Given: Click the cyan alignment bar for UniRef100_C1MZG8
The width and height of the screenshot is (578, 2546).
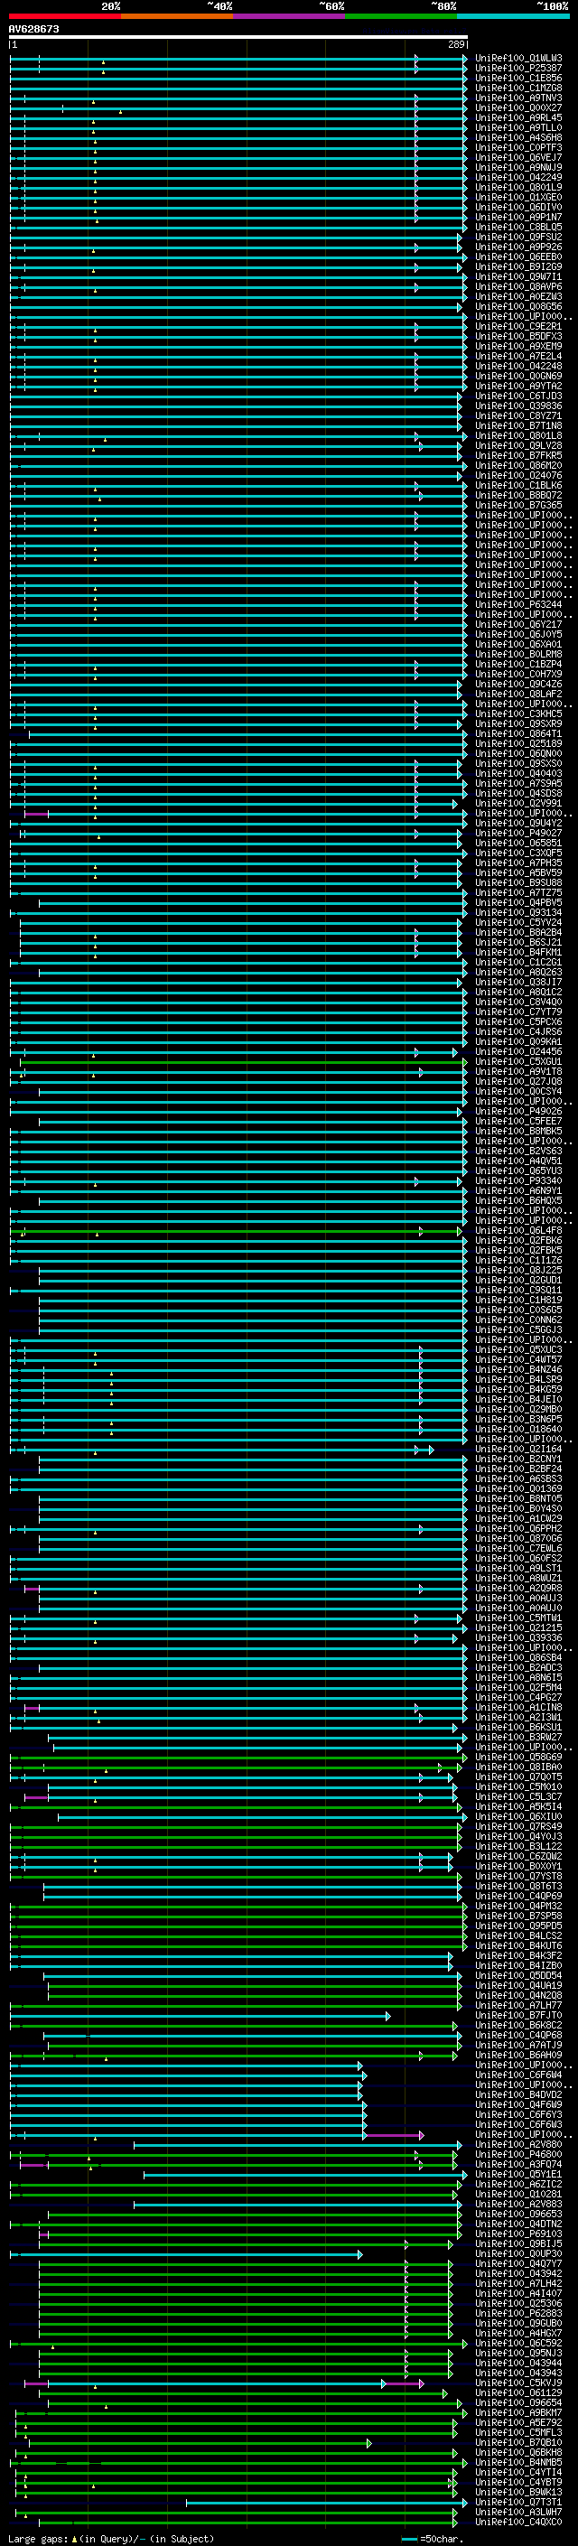Looking at the screenshot, I should [x=238, y=88].
